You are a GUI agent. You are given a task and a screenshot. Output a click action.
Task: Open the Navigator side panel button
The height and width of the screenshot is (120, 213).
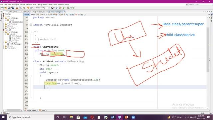pos(1,17)
